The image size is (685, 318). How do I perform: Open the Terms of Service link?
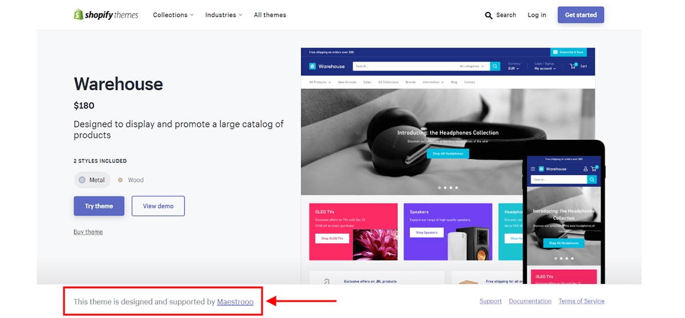click(581, 301)
